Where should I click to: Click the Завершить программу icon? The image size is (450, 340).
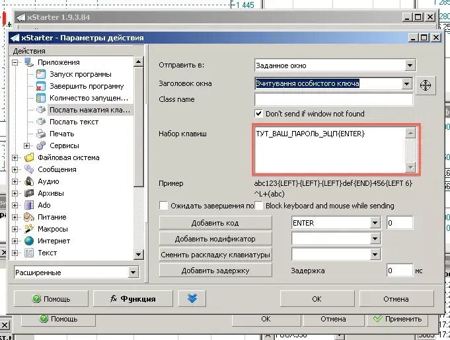(x=41, y=86)
